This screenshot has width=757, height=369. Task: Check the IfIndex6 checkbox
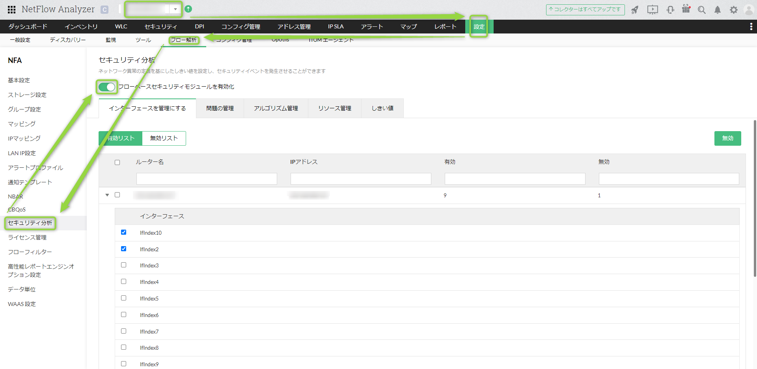123,315
